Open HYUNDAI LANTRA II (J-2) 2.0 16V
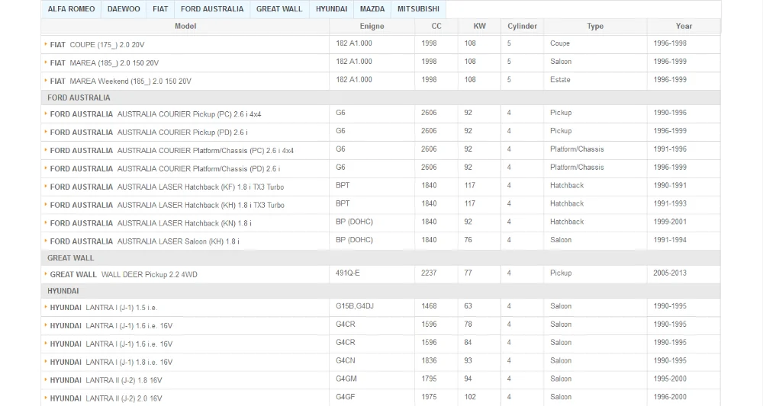The image size is (763, 406). 105,398
